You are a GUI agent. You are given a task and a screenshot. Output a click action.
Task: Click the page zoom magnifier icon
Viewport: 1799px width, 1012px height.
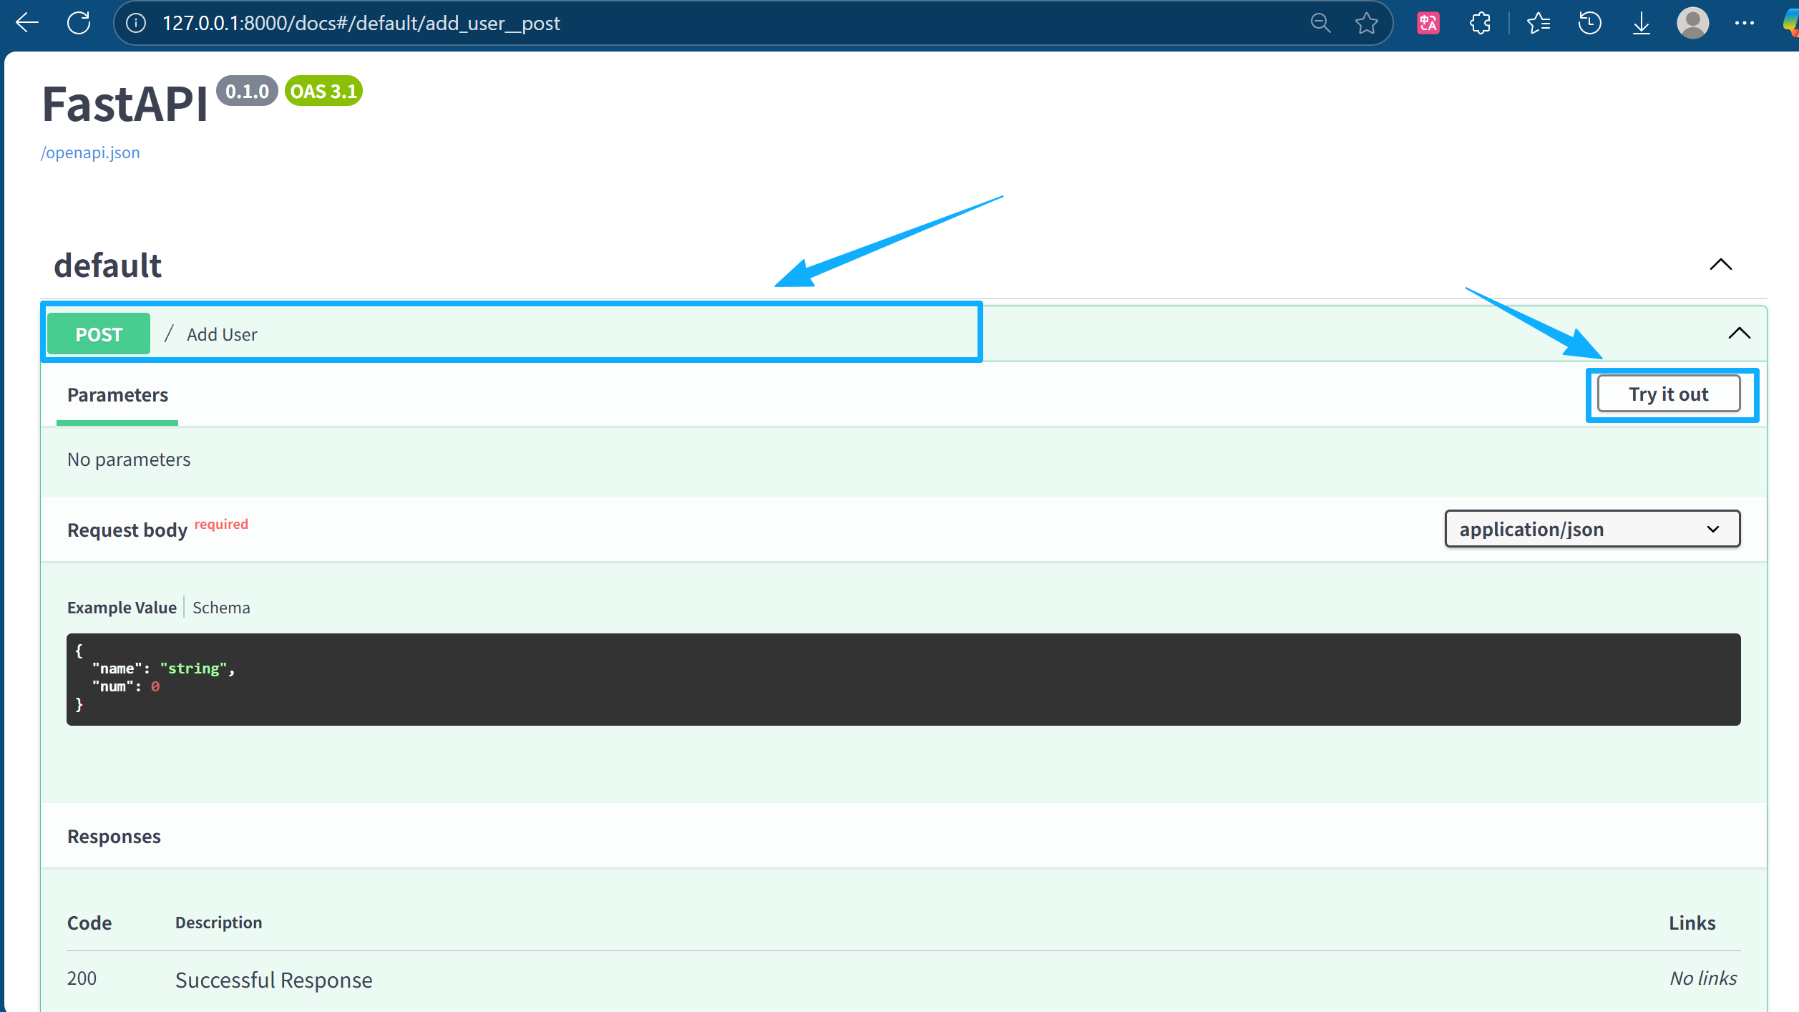[x=1320, y=22]
